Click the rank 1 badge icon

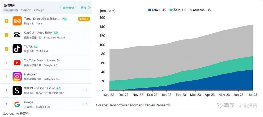point(6,21)
